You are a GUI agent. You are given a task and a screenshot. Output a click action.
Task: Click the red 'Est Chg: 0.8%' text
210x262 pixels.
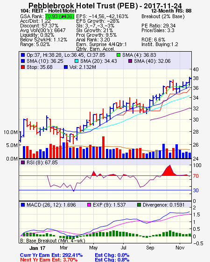pyautogui.click(x=112, y=260)
